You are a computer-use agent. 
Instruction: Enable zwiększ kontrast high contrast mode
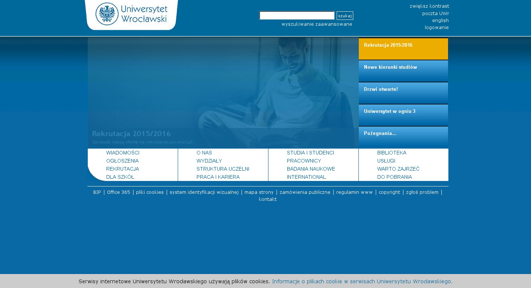tap(429, 6)
